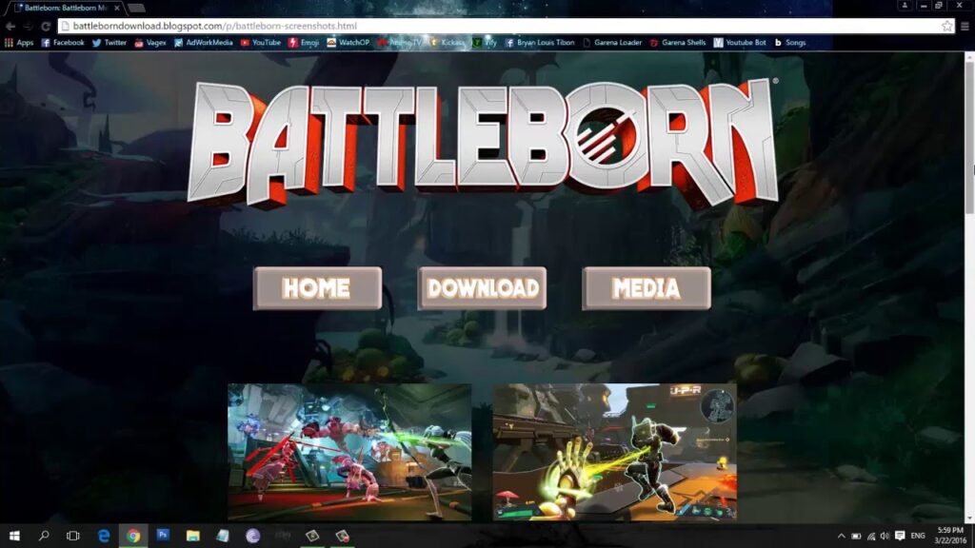Open the Emoji bookmark
This screenshot has width=975, height=548.
[x=304, y=43]
